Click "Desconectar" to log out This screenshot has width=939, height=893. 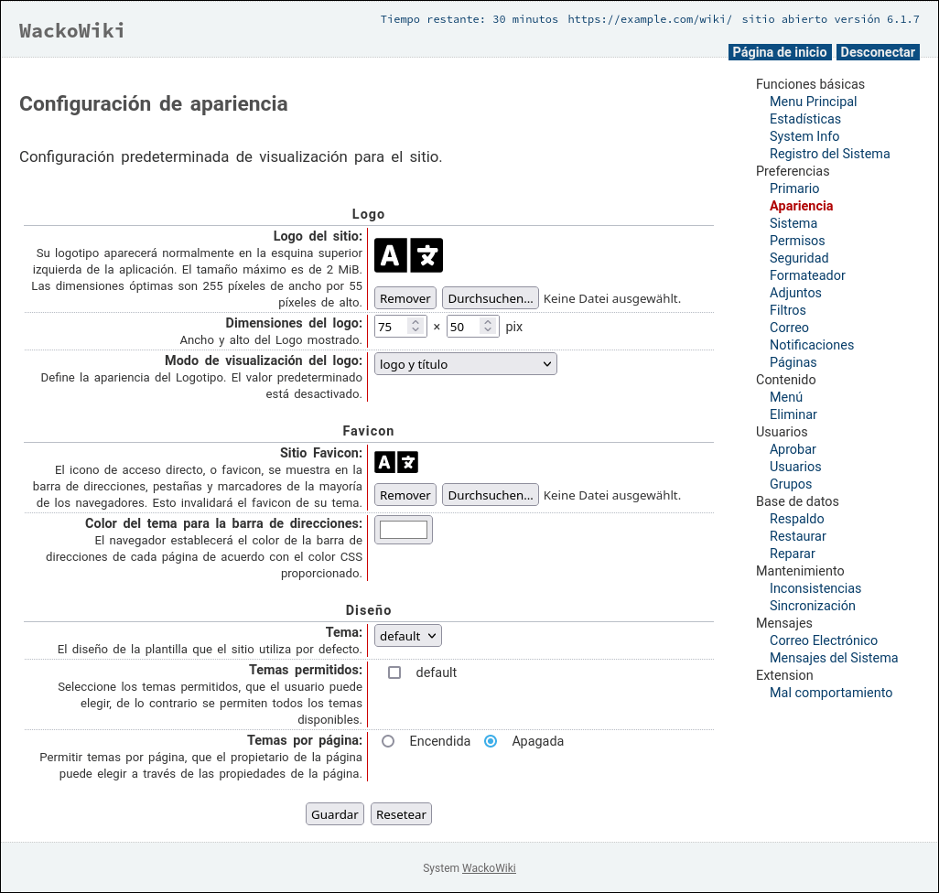[x=877, y=52]
